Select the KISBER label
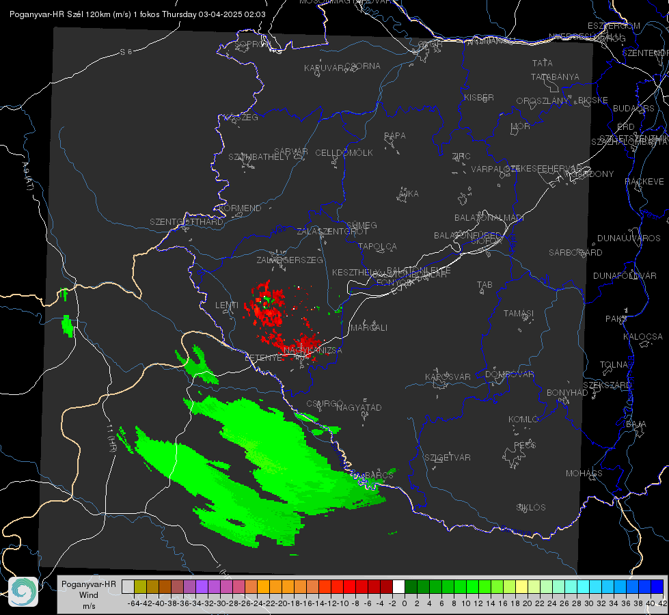The width and height of the screenshot is (669, 615). click(x=479, y=97)
